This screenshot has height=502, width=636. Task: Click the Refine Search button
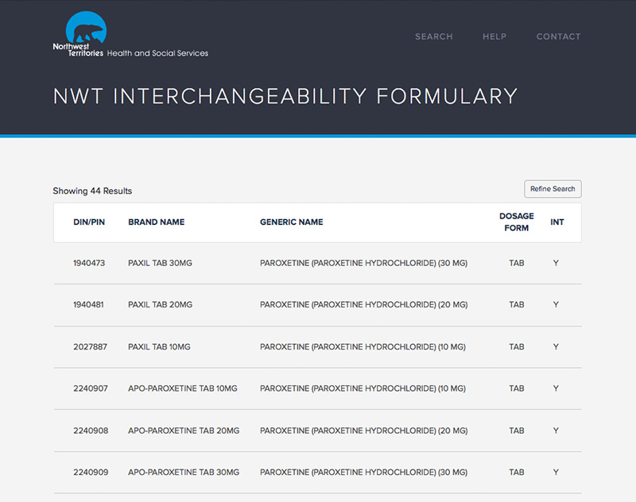coord(552,189)
